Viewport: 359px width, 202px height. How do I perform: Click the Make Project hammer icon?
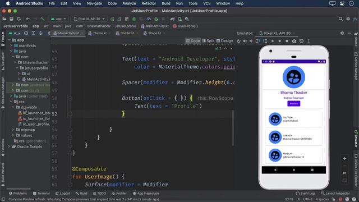43,19
